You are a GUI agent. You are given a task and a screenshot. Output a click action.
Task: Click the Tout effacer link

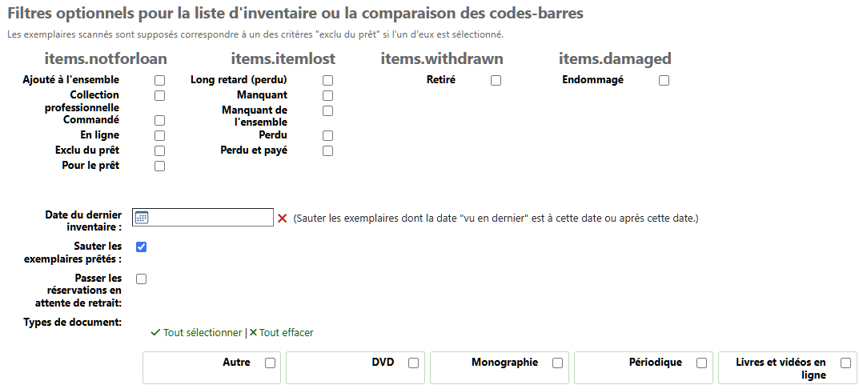pos(281,332)
